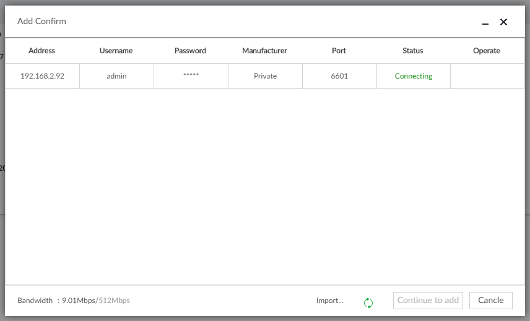Screen dimensions: 530x321
Task: Click the Operate column header
Action: click(x=487, y=51)
